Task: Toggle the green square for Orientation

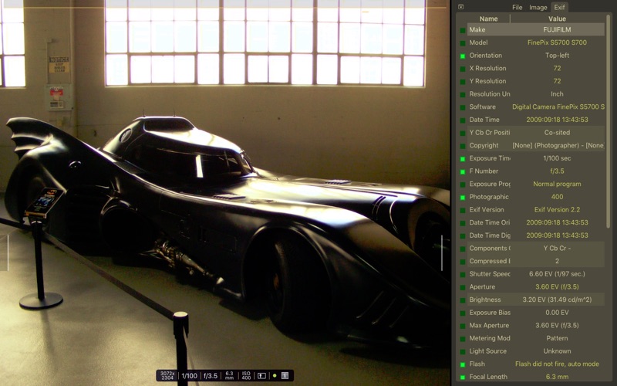Action: pyautogui.click(x=462, y=56)
